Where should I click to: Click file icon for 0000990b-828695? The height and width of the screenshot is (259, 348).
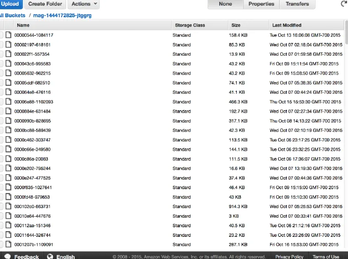pos(8,121)
